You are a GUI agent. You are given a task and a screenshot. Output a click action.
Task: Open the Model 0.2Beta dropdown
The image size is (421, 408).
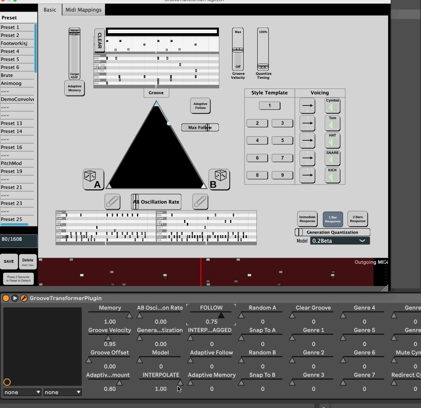click(340, 241)
